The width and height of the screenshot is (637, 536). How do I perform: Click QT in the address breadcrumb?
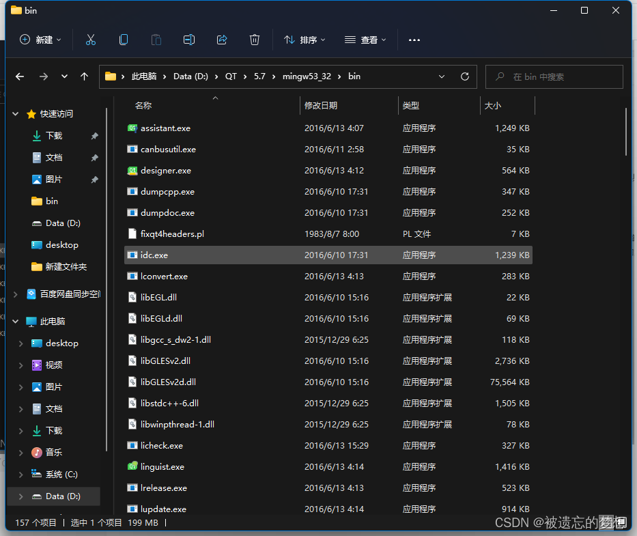coord(231,76)
